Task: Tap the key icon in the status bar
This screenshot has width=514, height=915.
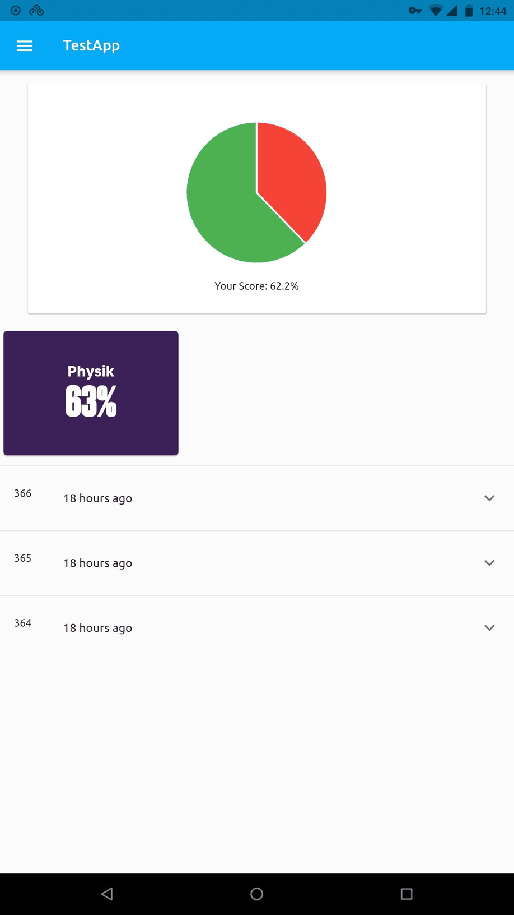Action: click(x=415, y=10)
